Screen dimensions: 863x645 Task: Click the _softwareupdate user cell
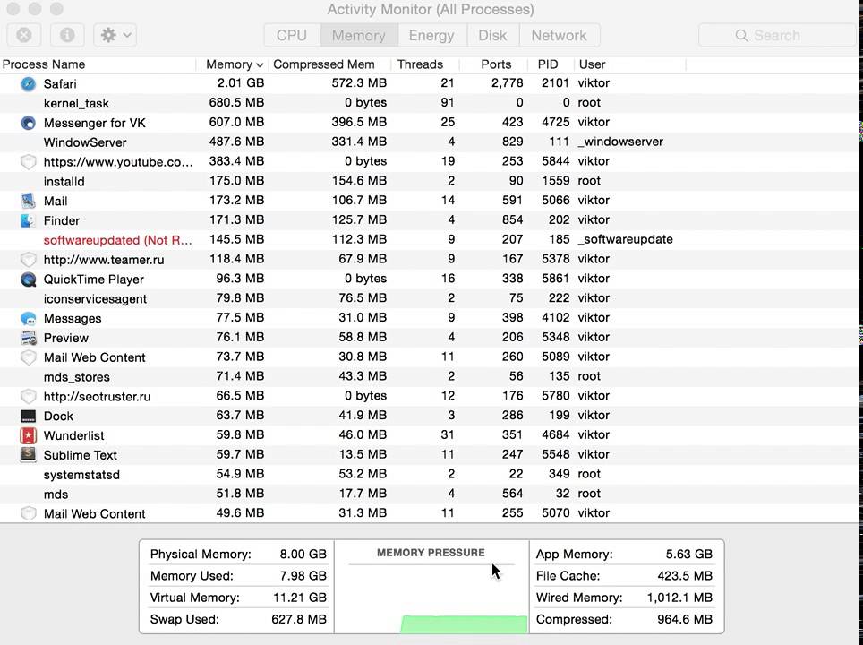pyautogui.click(x=625, y=239)
